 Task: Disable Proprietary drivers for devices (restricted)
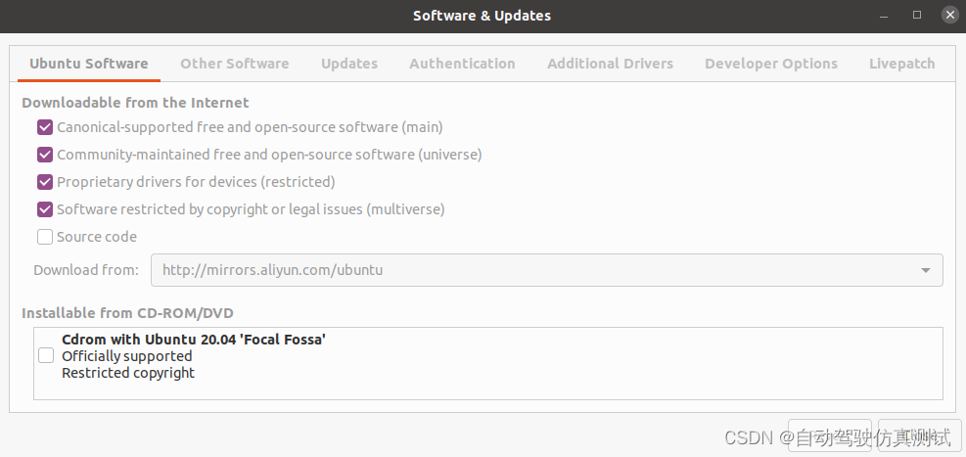tap(45, 182)
